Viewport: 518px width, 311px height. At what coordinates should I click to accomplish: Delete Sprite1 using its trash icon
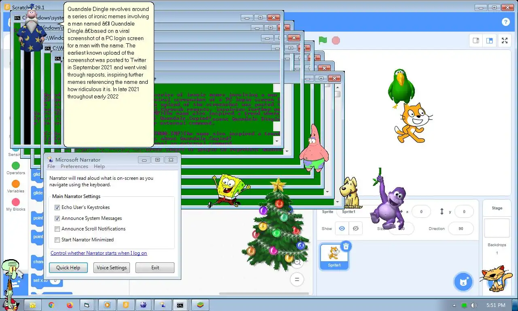click(346, 246)
